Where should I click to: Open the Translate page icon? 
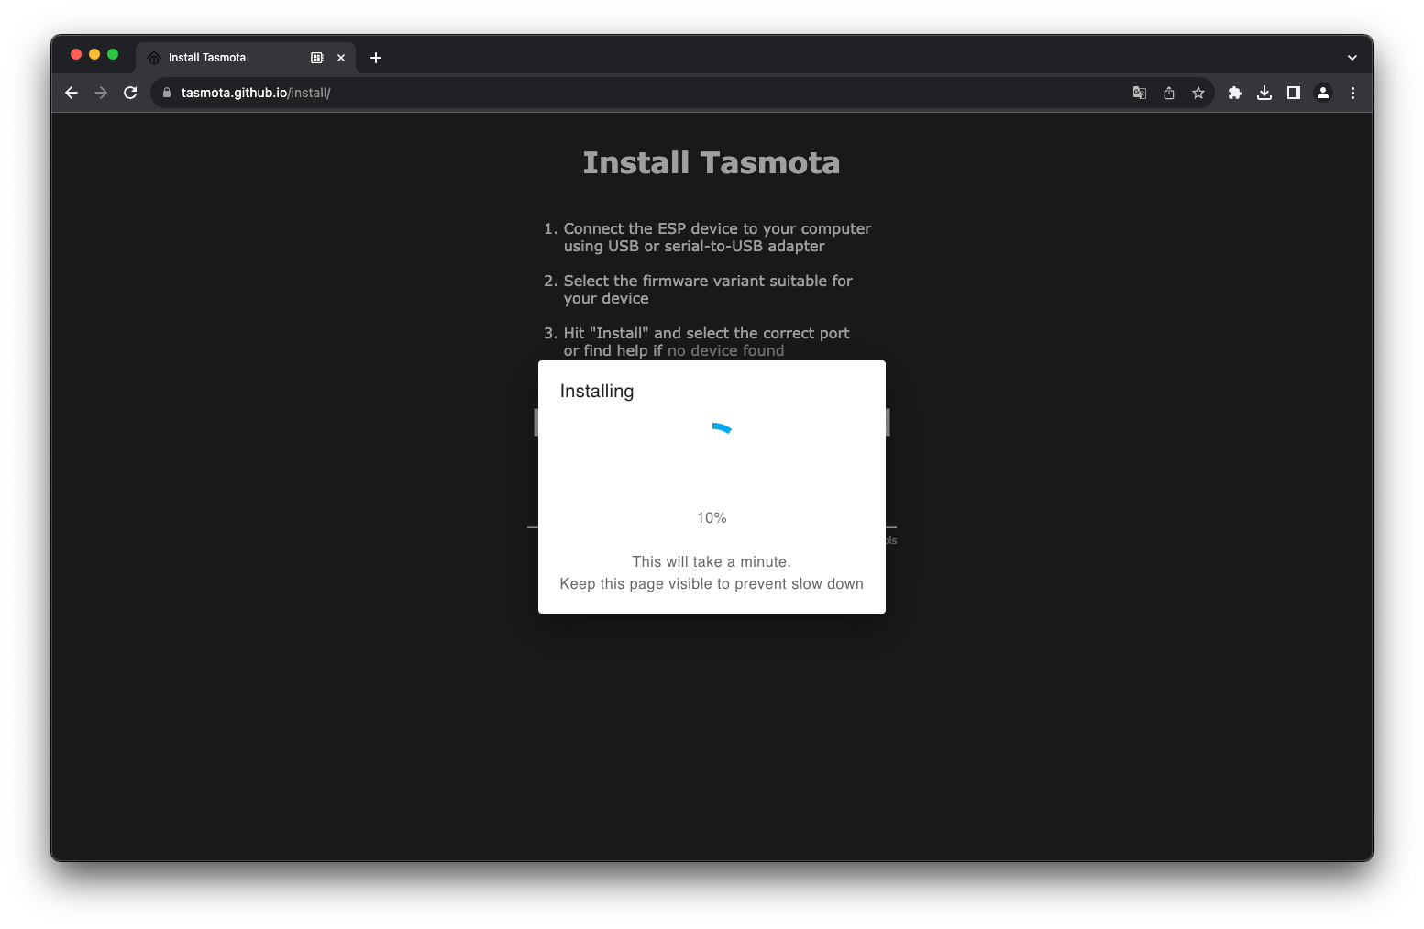[x=1140, y=93]
